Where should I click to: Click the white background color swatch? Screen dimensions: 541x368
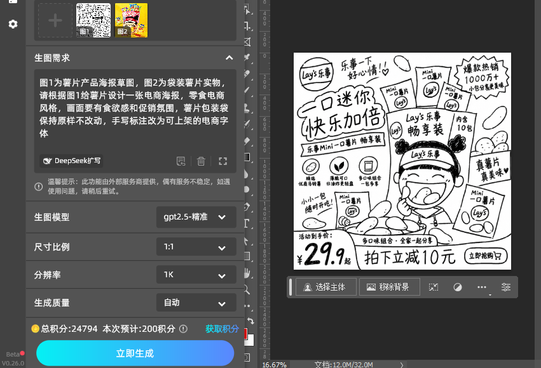tap(250, 340)
